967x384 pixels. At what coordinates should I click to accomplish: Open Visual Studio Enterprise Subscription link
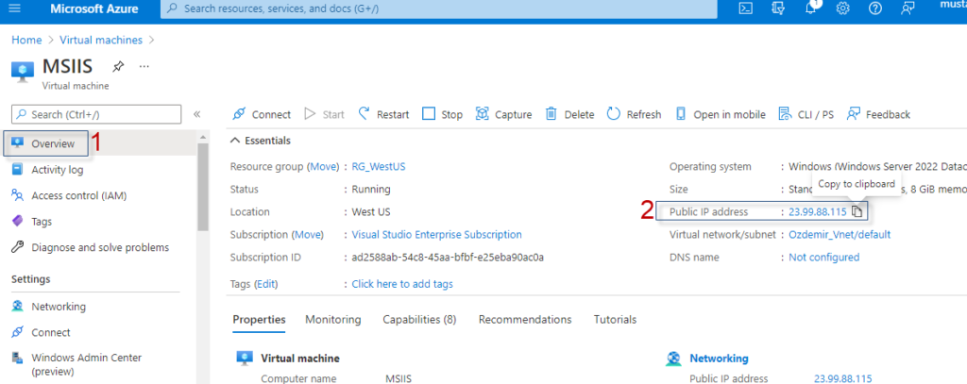436,234
